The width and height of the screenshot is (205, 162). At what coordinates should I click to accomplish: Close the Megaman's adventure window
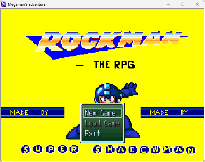click(x=197, y=4)
